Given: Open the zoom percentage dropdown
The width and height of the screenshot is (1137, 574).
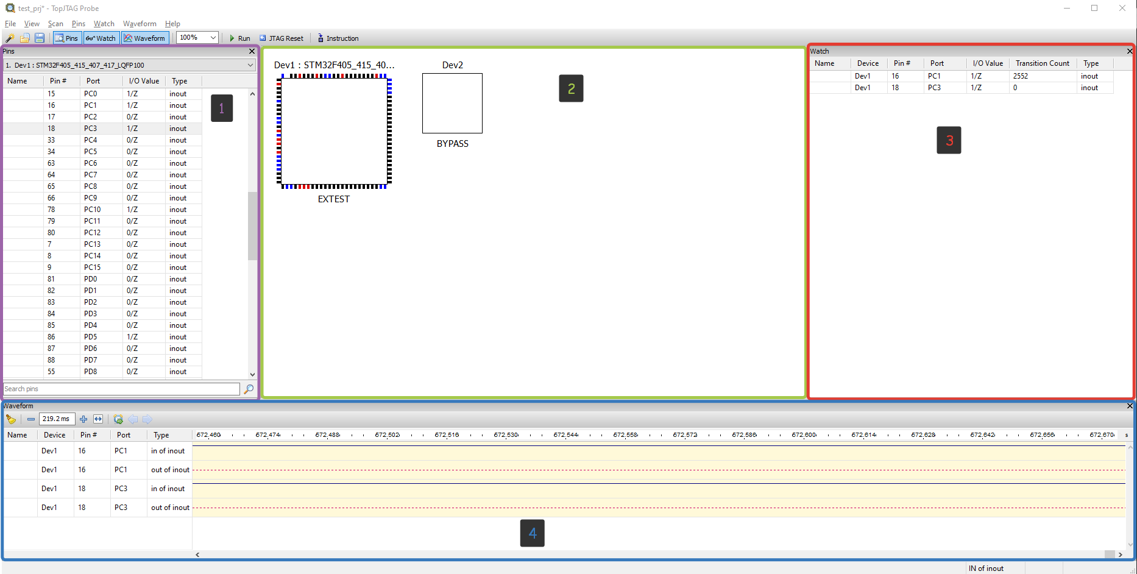Looking at the screenshot, I should point(212,37).
